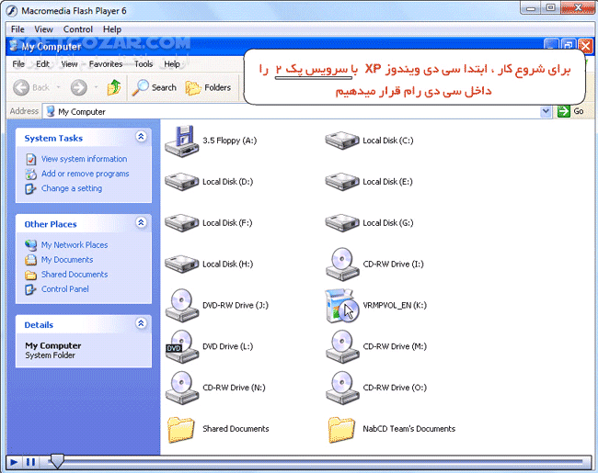Click Change a setting link
Screen dimensions: 598x473
coord(72,188)
